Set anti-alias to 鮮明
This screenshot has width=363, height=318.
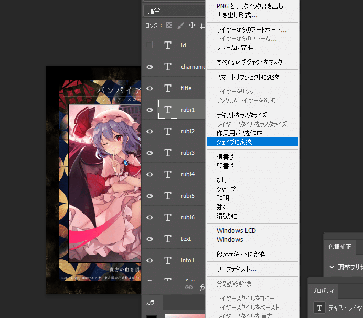(x=252, y=198)
